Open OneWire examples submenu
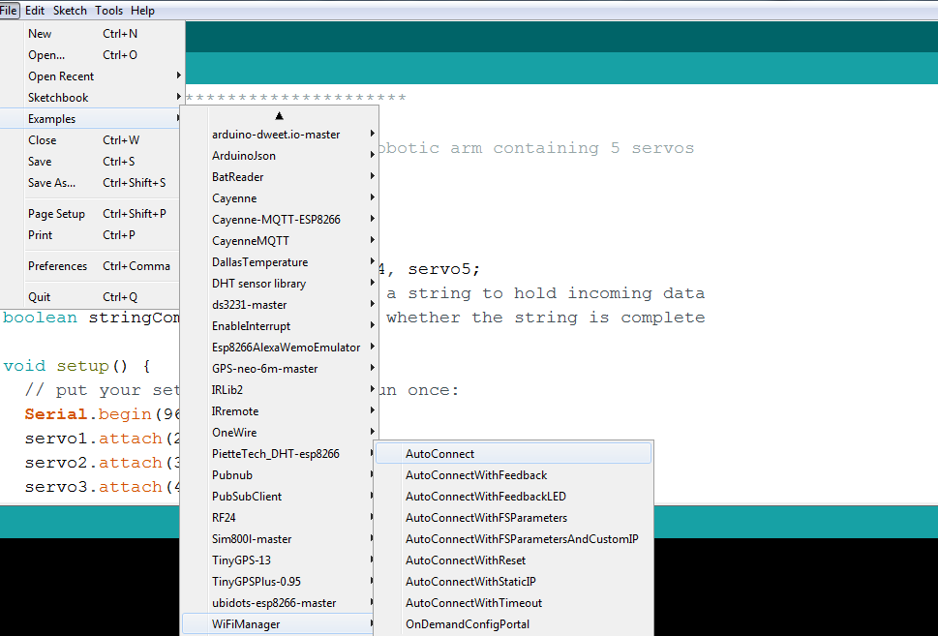Image resolution: width=938 pixels, height=636 pixels. pos(279,433)
